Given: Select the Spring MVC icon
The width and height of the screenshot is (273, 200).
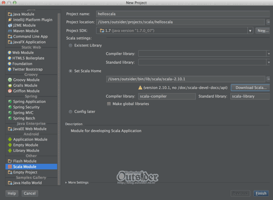Looking at the screenshot, I should [x=10, y=113].
